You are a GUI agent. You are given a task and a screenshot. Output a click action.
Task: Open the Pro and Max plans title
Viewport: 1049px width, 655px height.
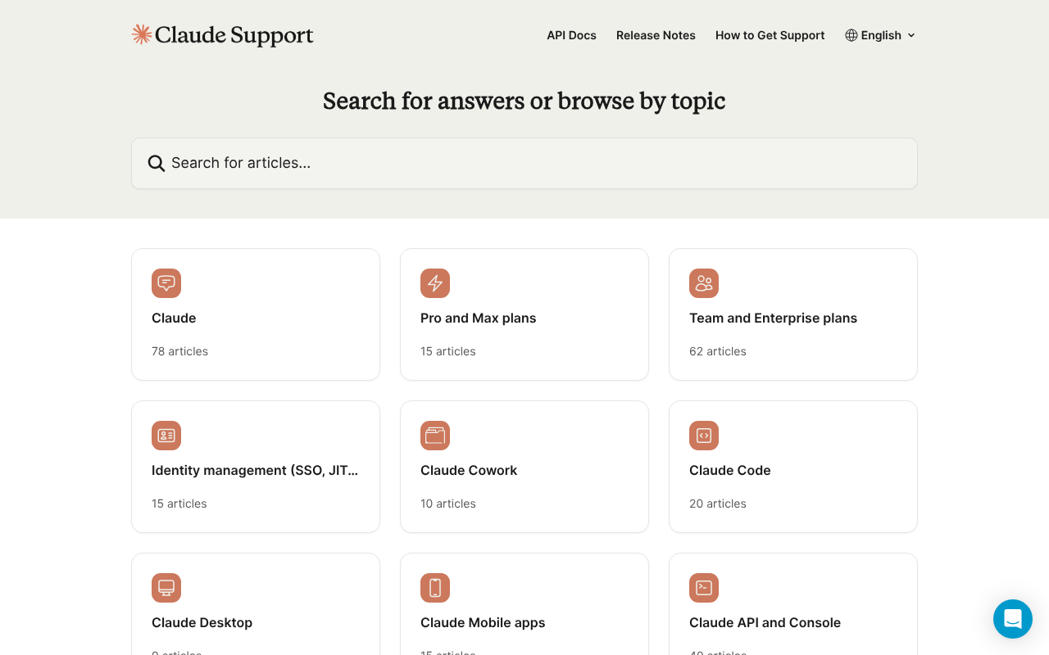pyautogui.click(x=479, y=318)
